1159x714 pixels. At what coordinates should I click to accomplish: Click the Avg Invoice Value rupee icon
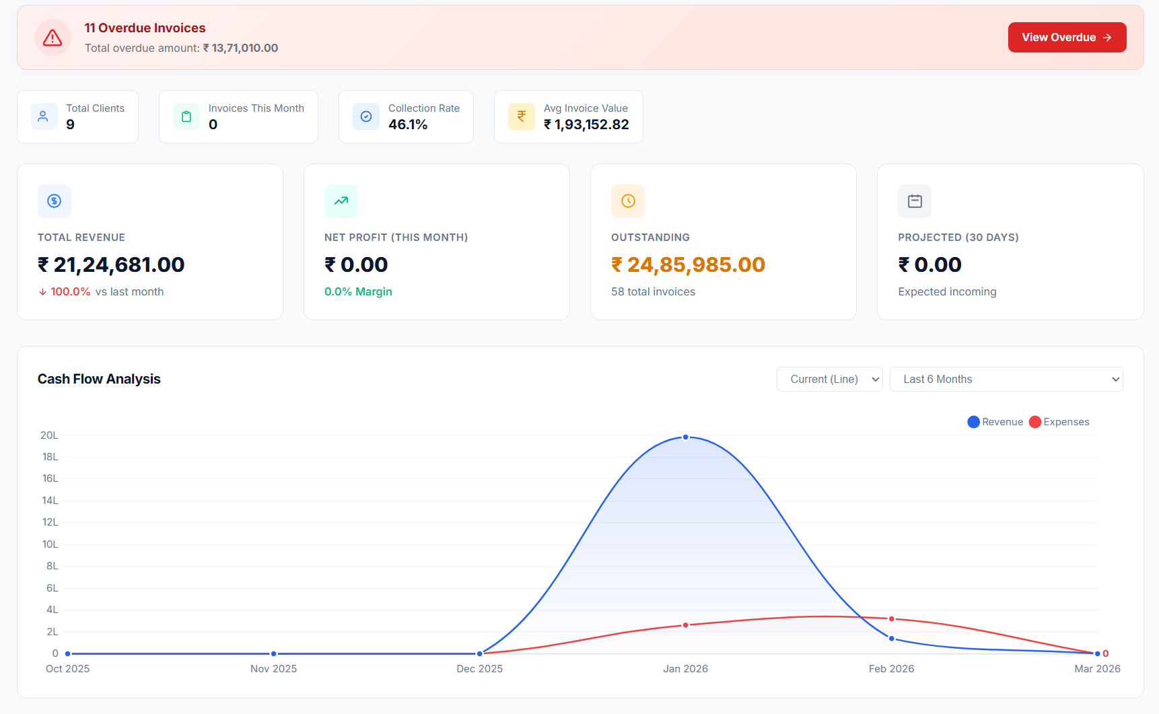[x=522, y=116]
